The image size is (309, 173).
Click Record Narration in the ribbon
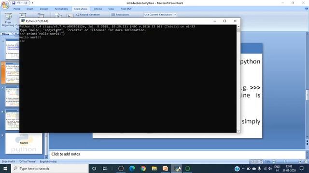tap(88, 14)
